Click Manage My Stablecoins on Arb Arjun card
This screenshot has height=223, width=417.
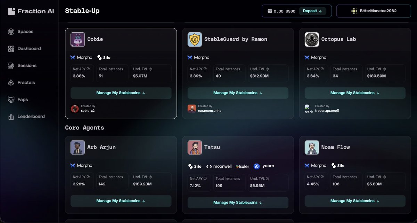(121, 201)
